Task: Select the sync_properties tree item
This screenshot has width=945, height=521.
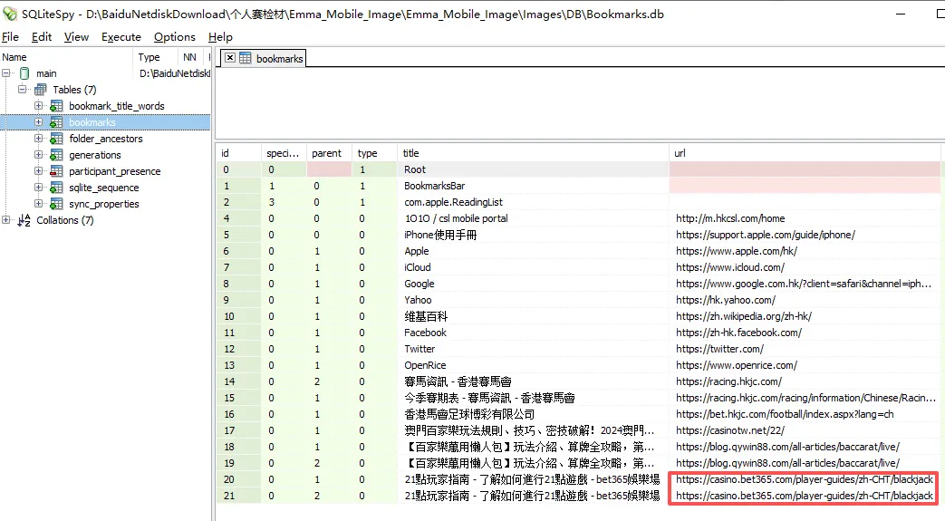Action: tap(103, 204)
